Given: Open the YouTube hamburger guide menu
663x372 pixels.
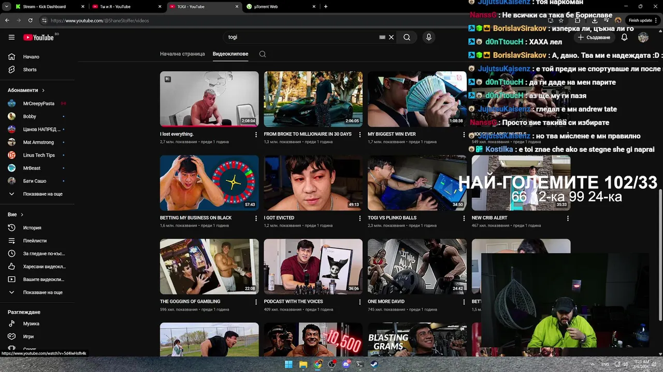Looking at the screenshot, I should (11, 37).
